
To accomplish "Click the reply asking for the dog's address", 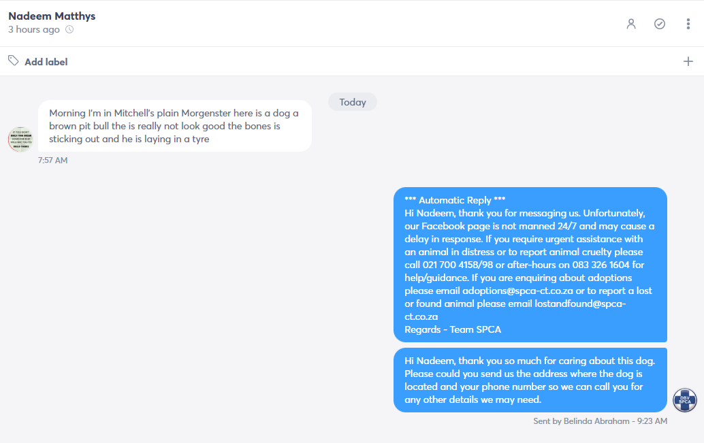I will coord(530,380).
